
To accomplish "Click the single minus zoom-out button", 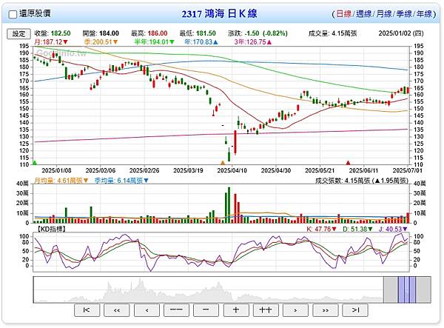I will (x=206, y=310).
